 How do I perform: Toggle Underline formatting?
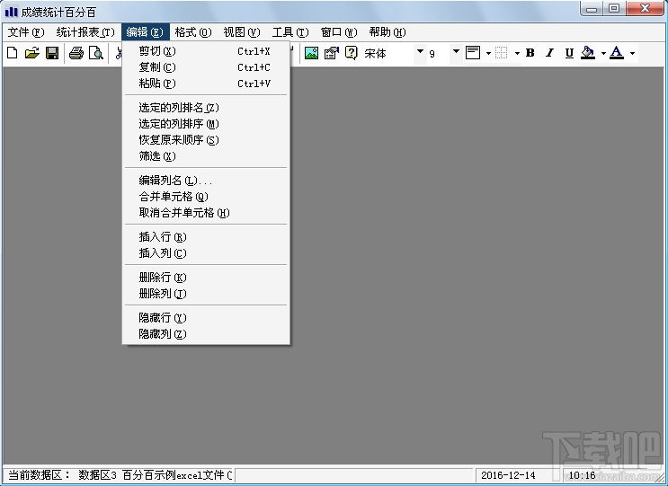(569, 53)
